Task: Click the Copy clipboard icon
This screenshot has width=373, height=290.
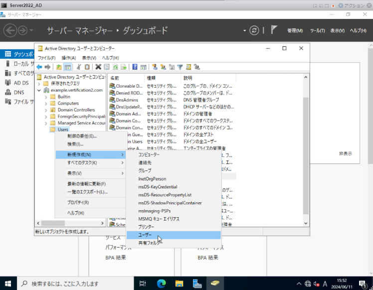Action: click(x=87, y=67)
